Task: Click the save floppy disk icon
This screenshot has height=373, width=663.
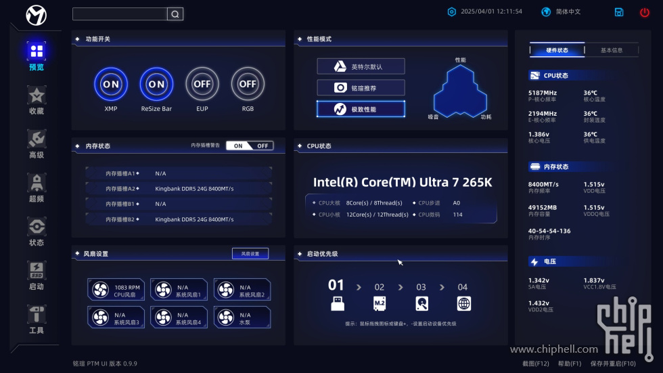Action: click(x=618, y=12)
